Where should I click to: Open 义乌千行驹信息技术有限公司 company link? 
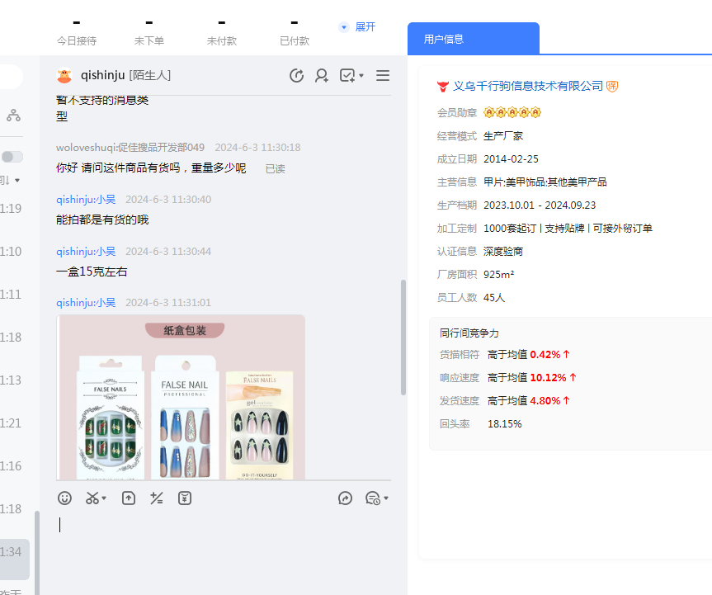pyautogui.click(x=528, y=86)
